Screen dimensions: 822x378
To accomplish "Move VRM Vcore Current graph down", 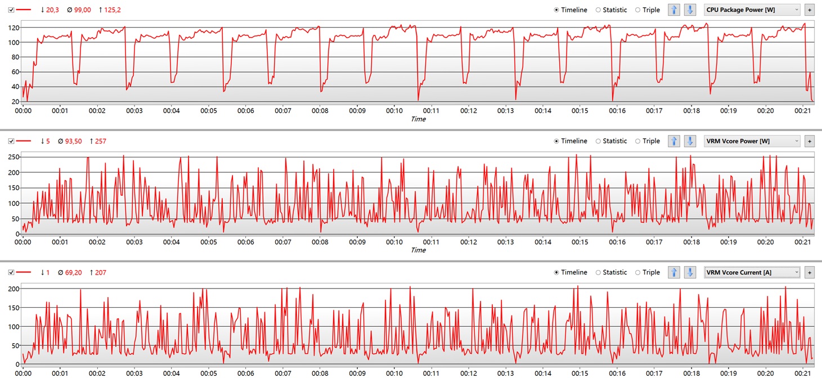I will click(690, 272).
